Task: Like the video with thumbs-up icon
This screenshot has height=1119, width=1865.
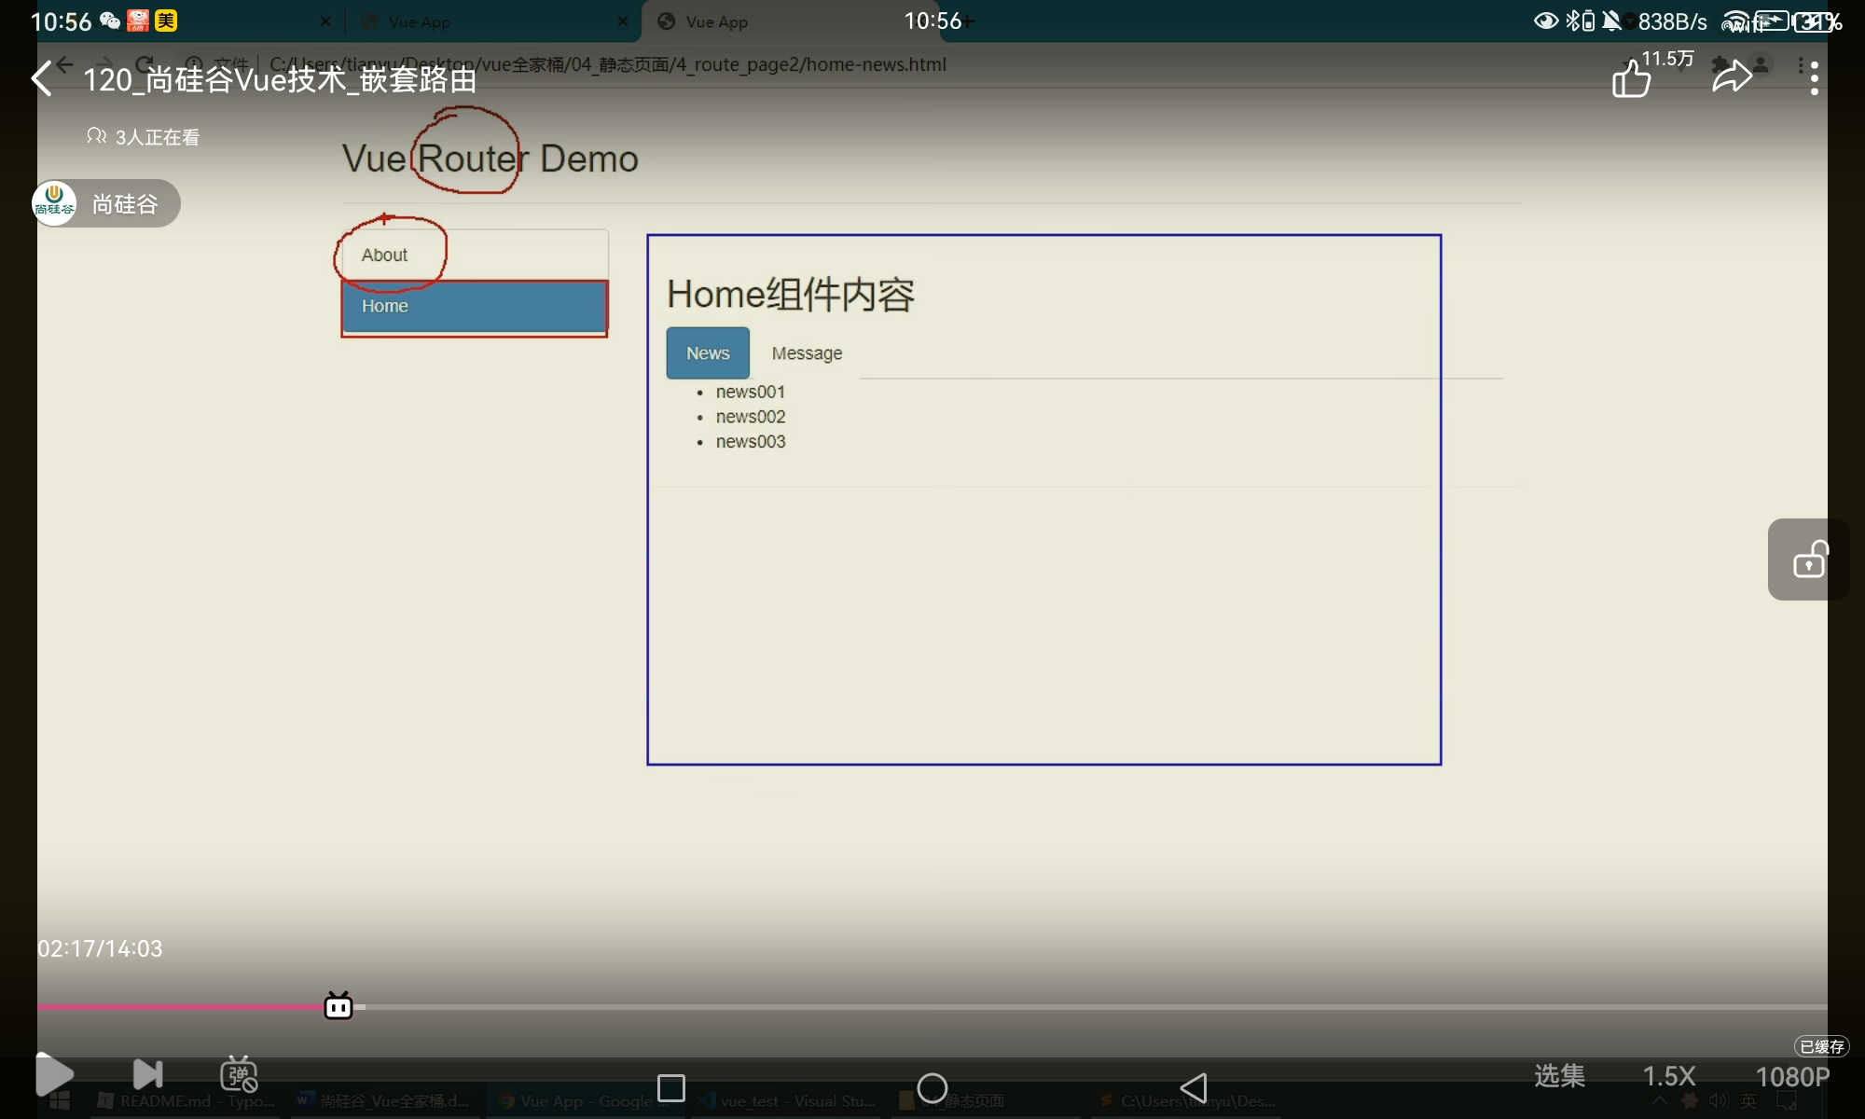Action: [1631, 79]
